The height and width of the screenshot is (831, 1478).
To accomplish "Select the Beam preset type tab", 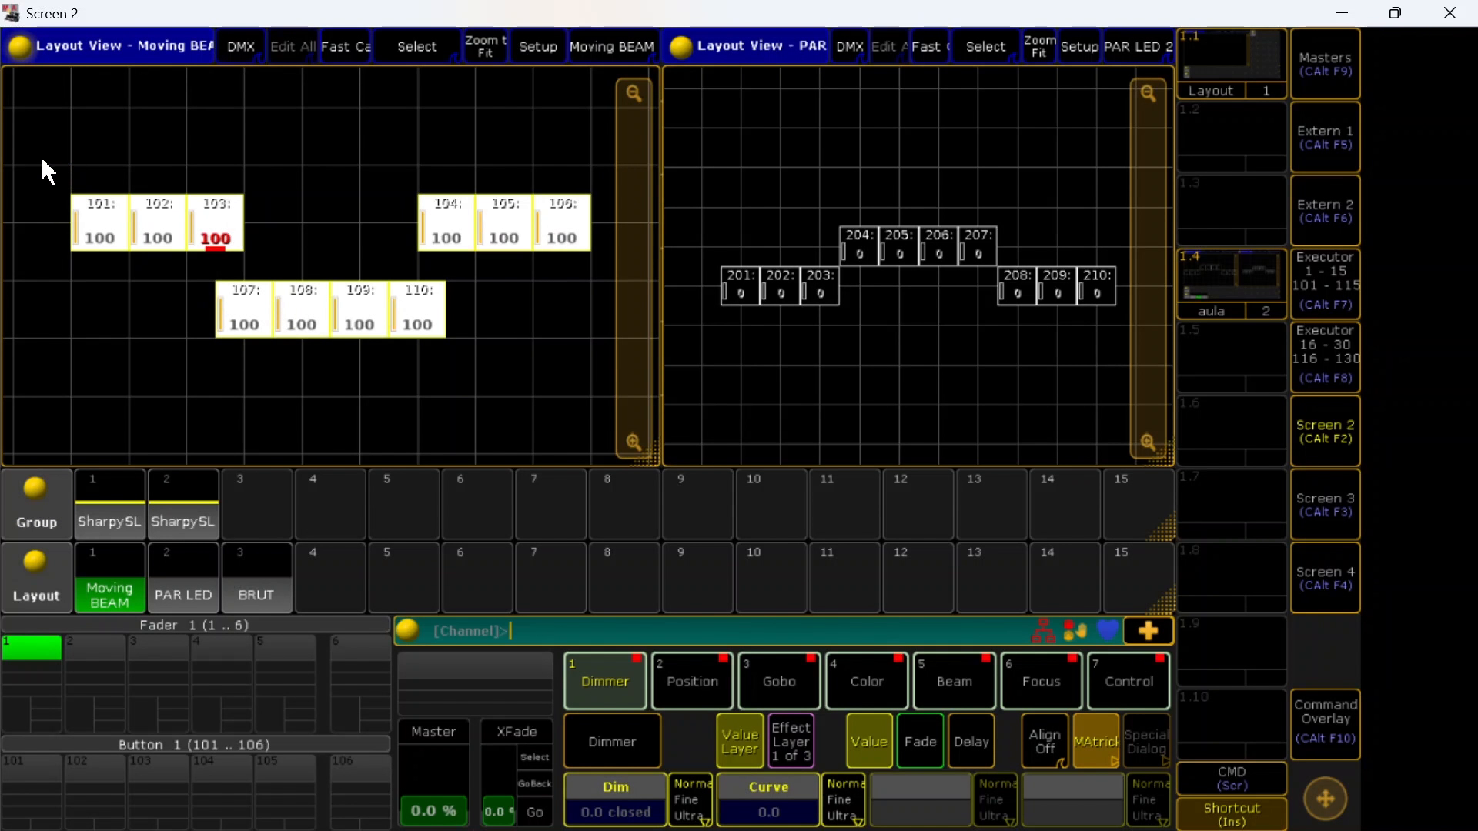I will (x=954, y=681).
